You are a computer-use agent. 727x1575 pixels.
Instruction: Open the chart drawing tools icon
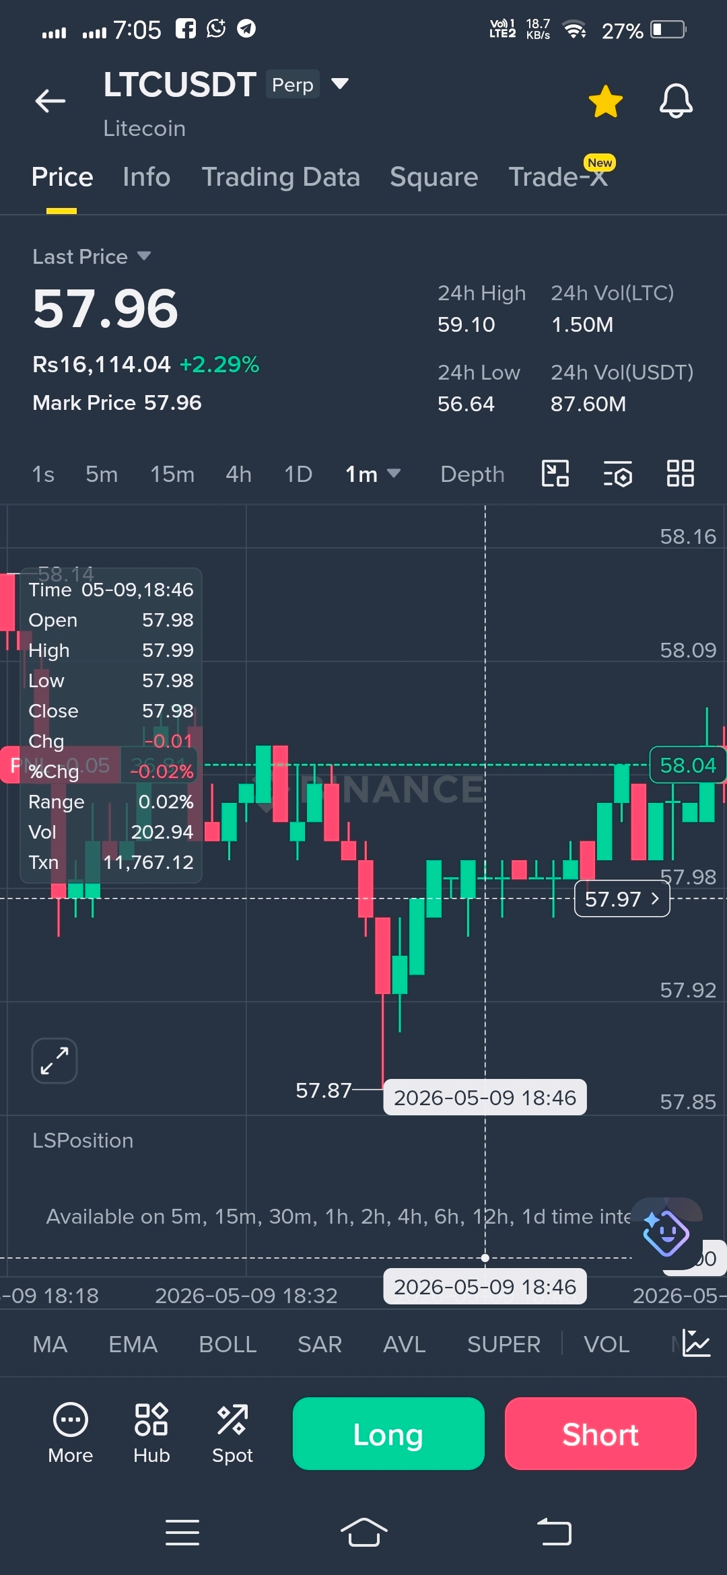pyautogui.click(x=555, y=474)
